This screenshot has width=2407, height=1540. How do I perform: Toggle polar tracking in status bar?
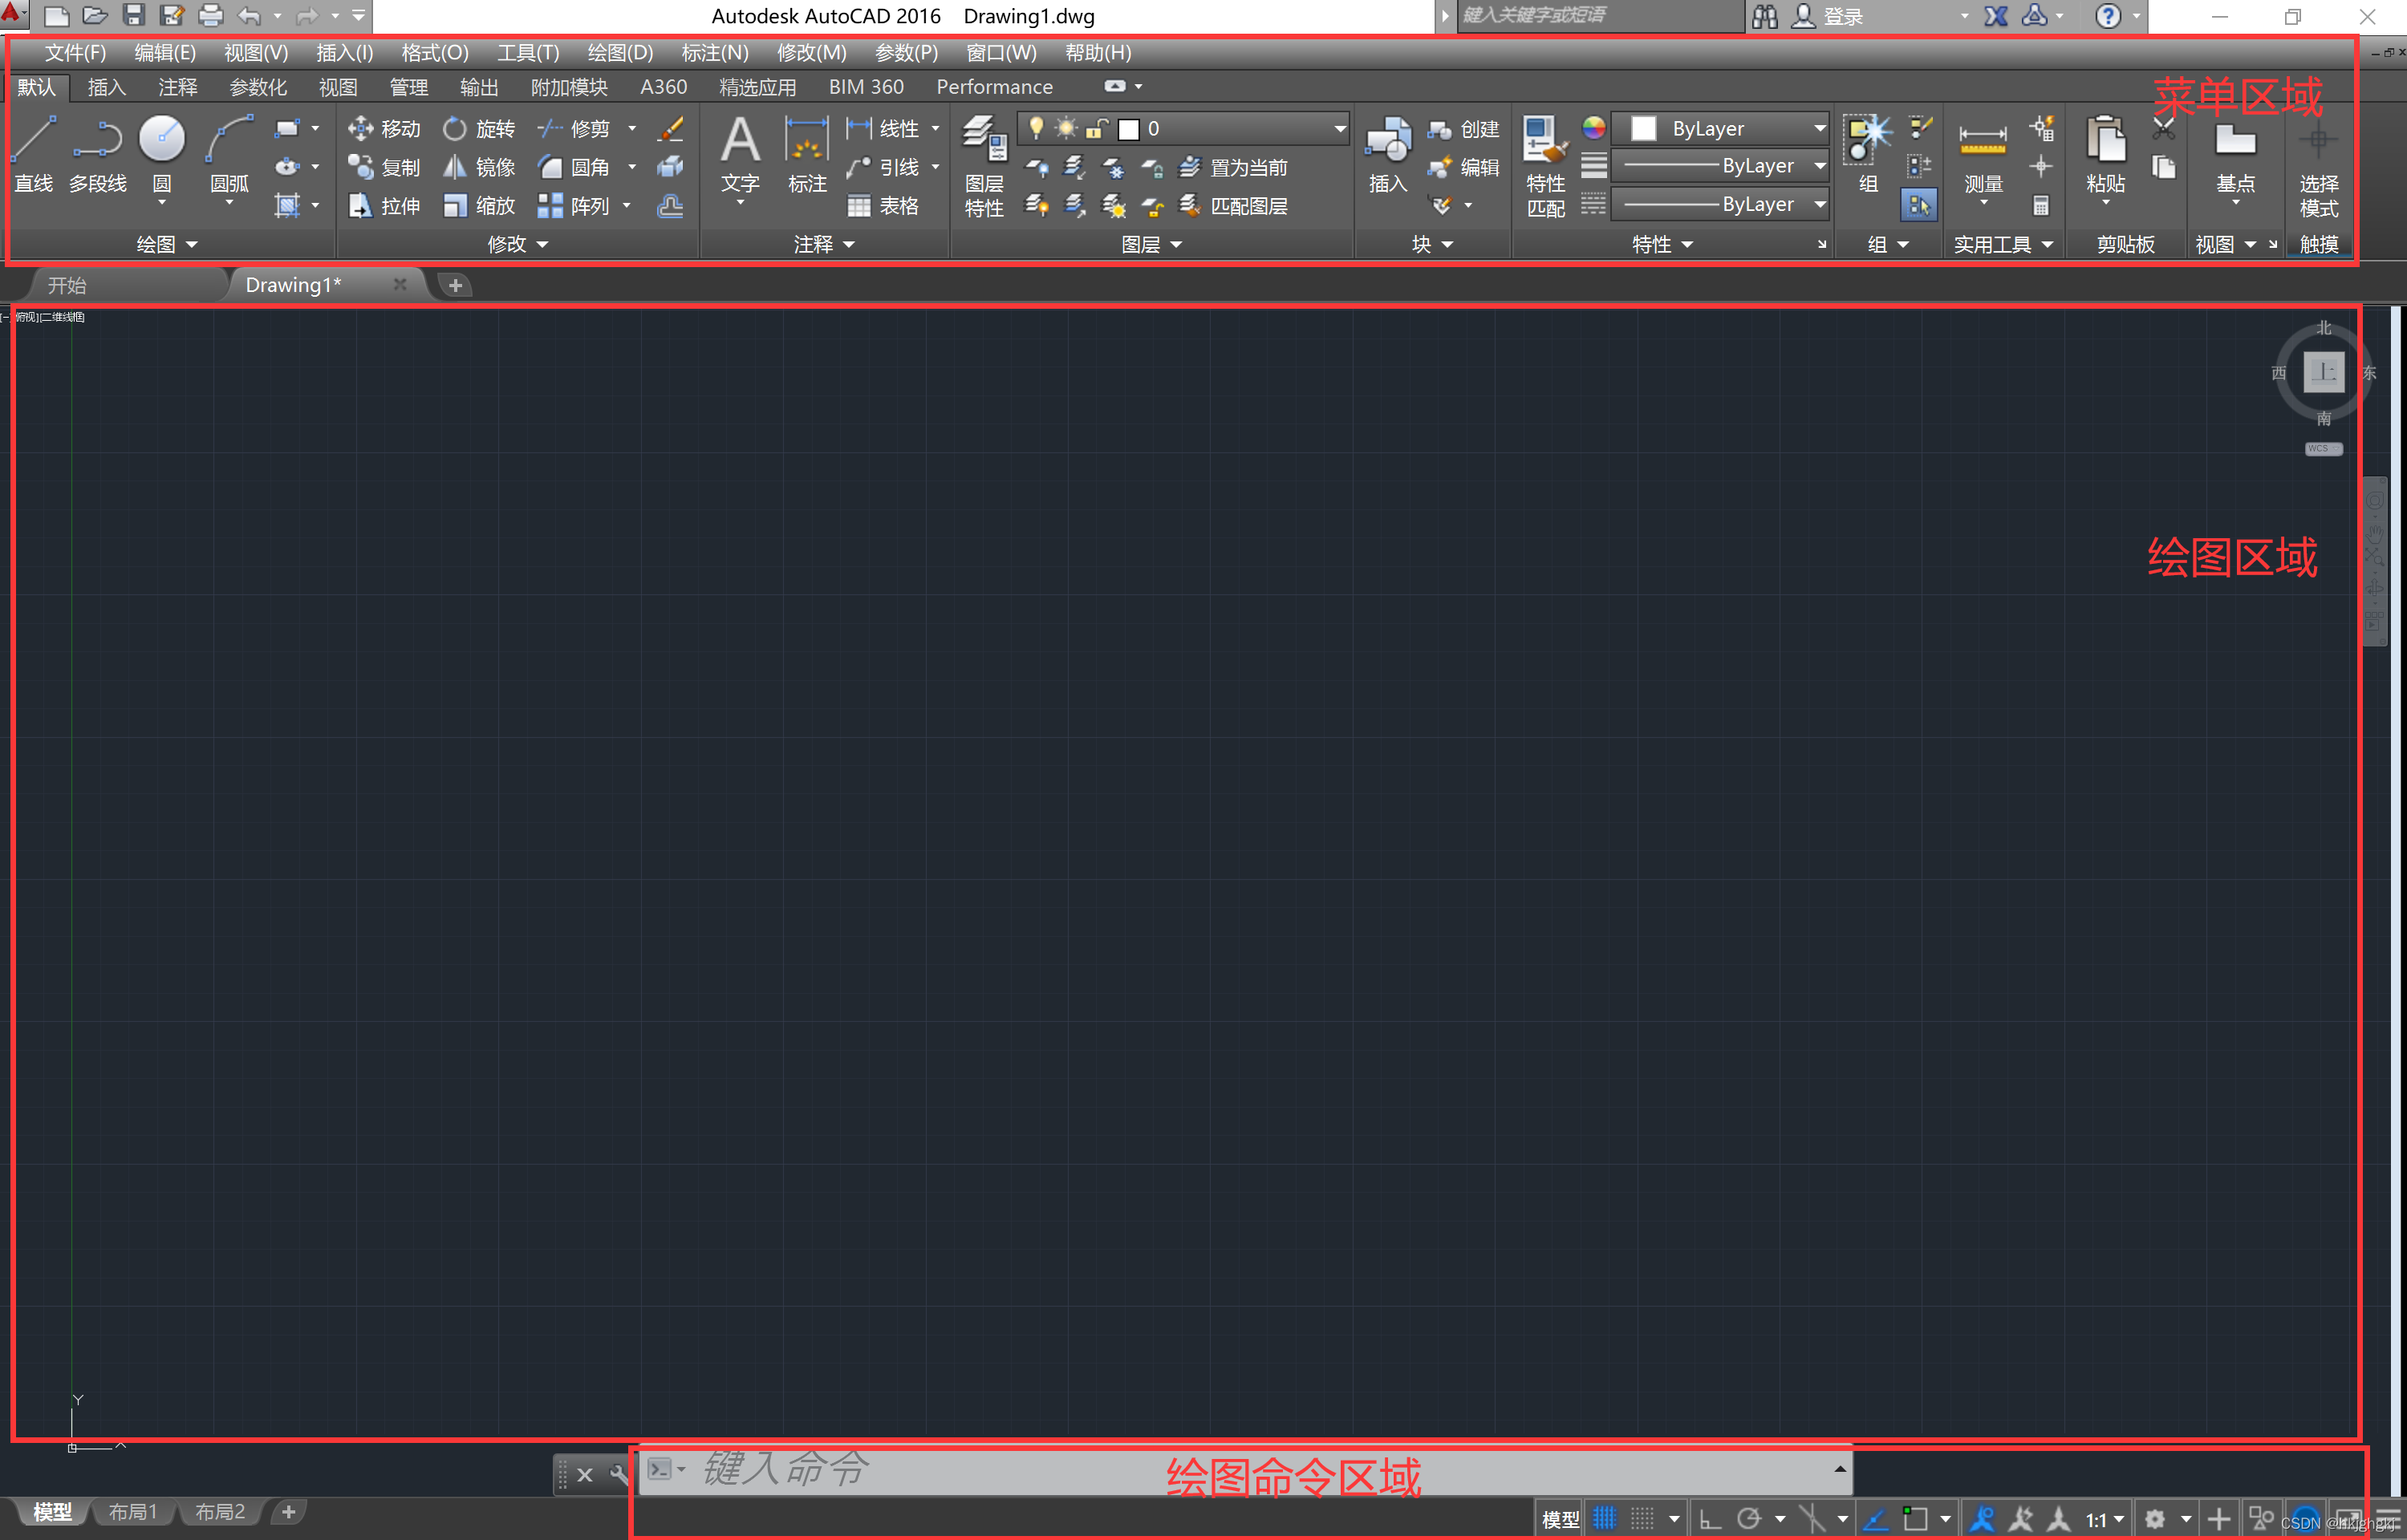[x=1749, y=1519]
